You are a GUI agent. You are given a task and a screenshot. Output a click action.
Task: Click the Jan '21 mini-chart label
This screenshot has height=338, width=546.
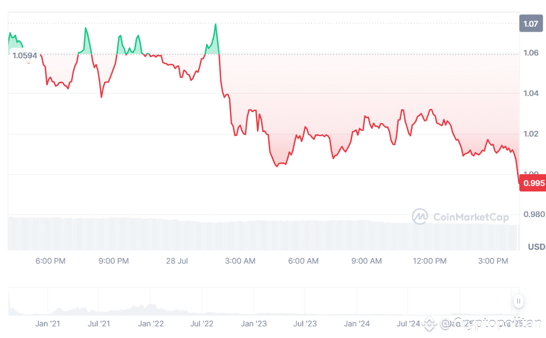48,324
